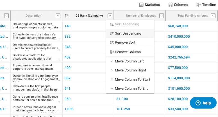
Task: Click CB rank value 332
Action: (x=68, y=37)
